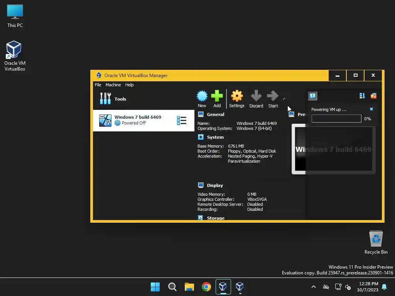Click the Graphics Controller value VBoxSVGA

(x=257, y=199)
